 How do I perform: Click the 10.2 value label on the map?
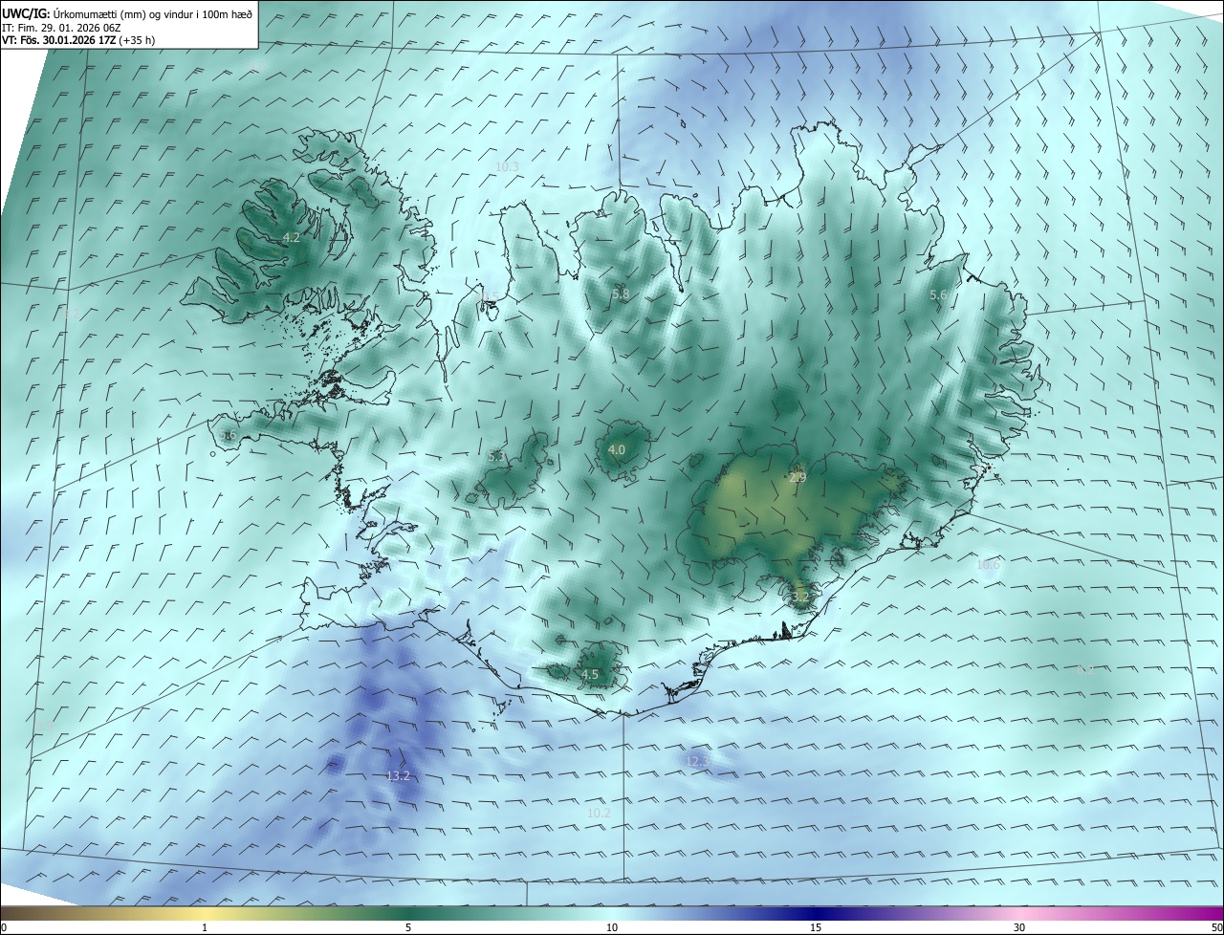point(599,813)
